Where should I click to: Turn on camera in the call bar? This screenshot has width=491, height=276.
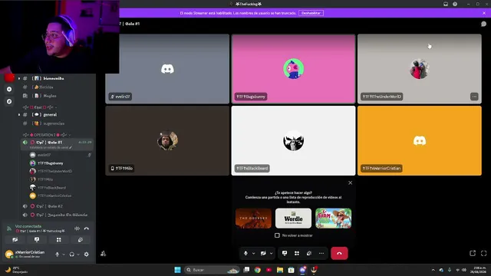coord(263,253)
